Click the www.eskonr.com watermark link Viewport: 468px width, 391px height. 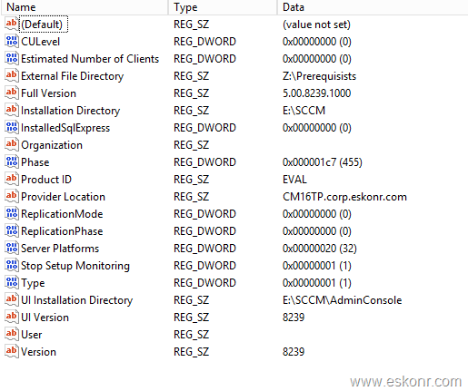click(x=406, y=381)
